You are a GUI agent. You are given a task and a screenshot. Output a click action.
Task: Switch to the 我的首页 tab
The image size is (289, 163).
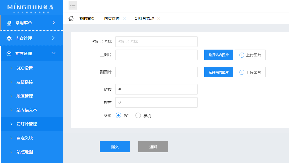click(87, 19)
